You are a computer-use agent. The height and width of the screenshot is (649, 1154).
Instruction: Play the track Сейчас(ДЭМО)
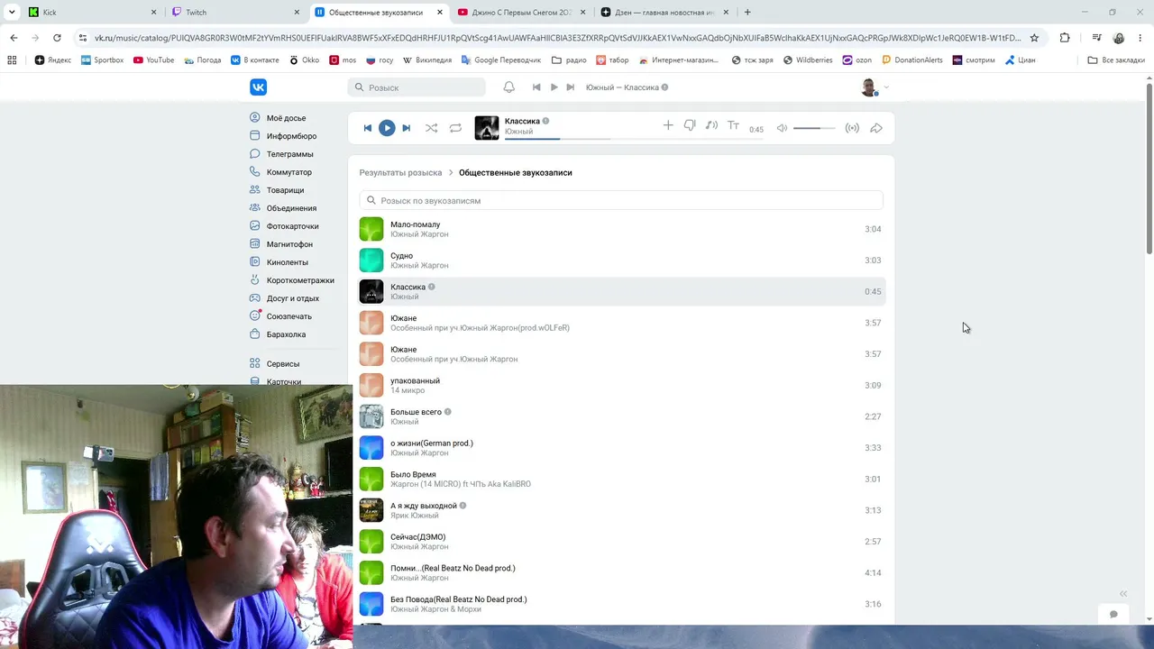pyautogui.click(x=621, y=542)
